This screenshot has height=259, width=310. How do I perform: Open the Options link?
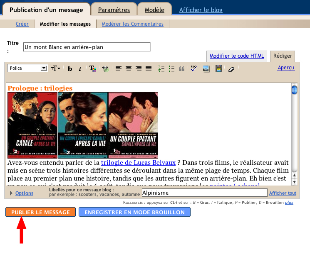24,193
